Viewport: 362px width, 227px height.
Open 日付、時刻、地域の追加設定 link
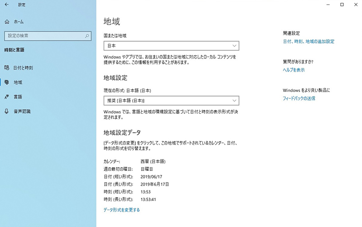point(309,42)
